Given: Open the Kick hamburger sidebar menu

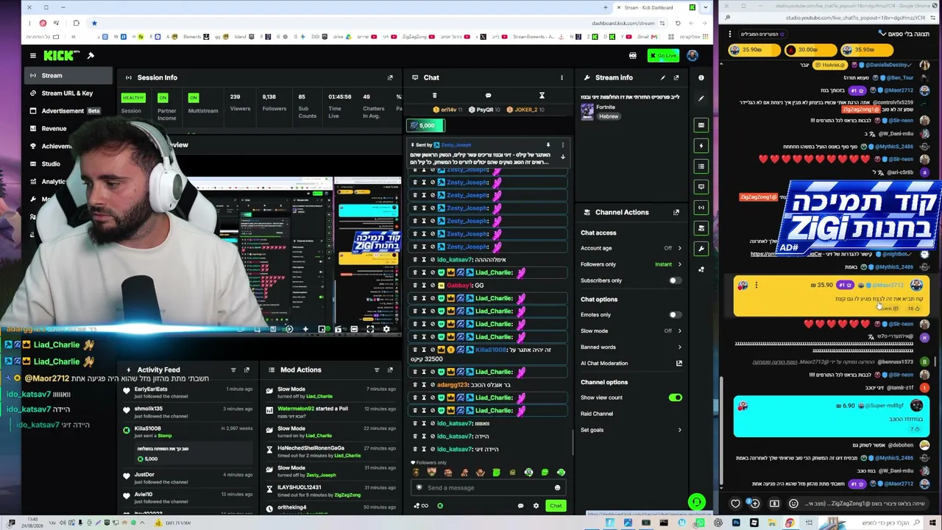Looking at the screenshot, I should pos(32,55).
